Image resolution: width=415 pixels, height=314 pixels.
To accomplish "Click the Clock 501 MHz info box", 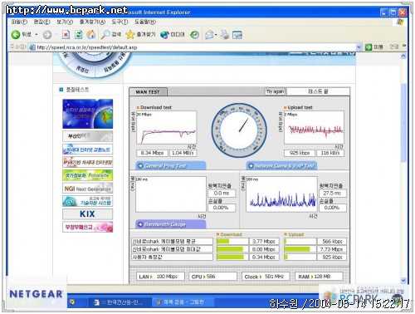I will (266, 277).
